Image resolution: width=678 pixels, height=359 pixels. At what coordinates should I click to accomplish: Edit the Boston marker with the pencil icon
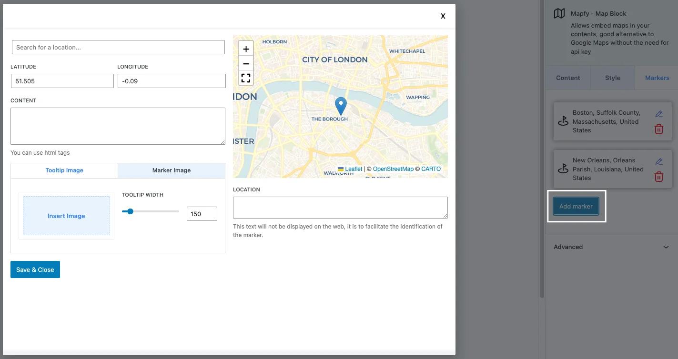pos(659,114)
